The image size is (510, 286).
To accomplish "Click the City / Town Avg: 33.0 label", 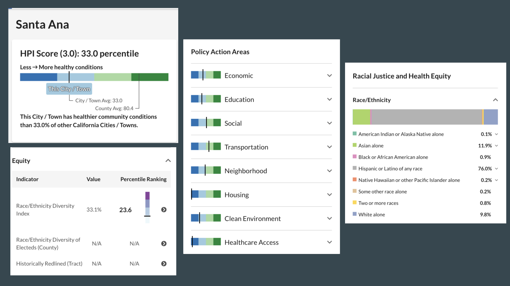I will [x=99, y=101].
